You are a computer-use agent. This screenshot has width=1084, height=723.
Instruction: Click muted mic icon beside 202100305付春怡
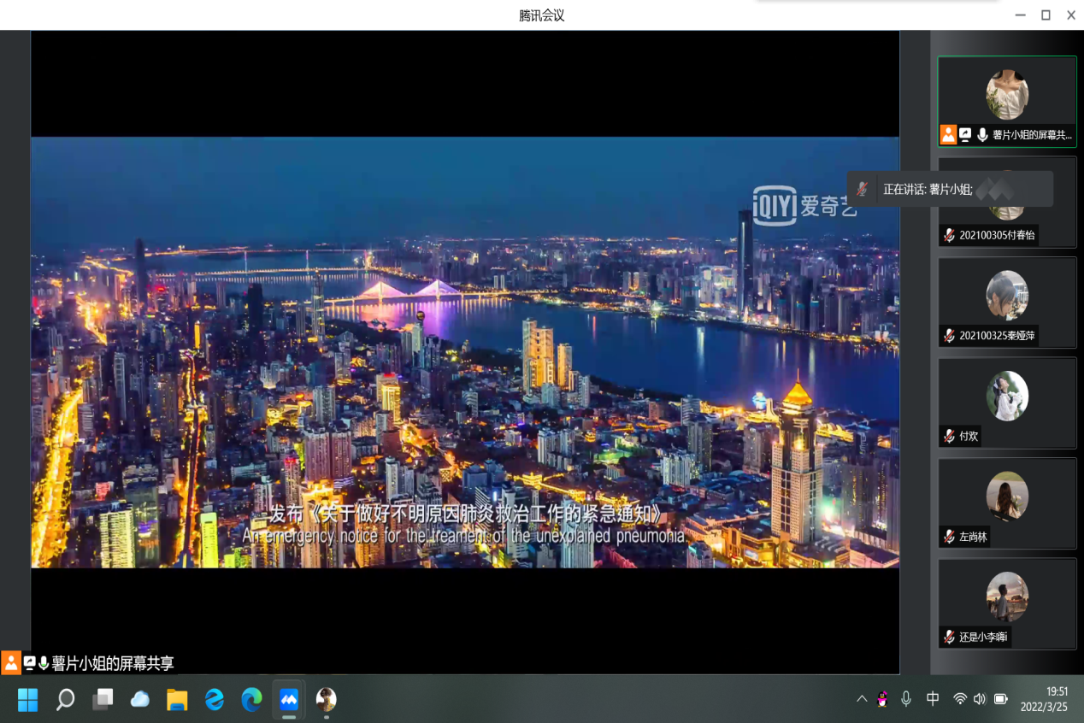coord(949,235)
